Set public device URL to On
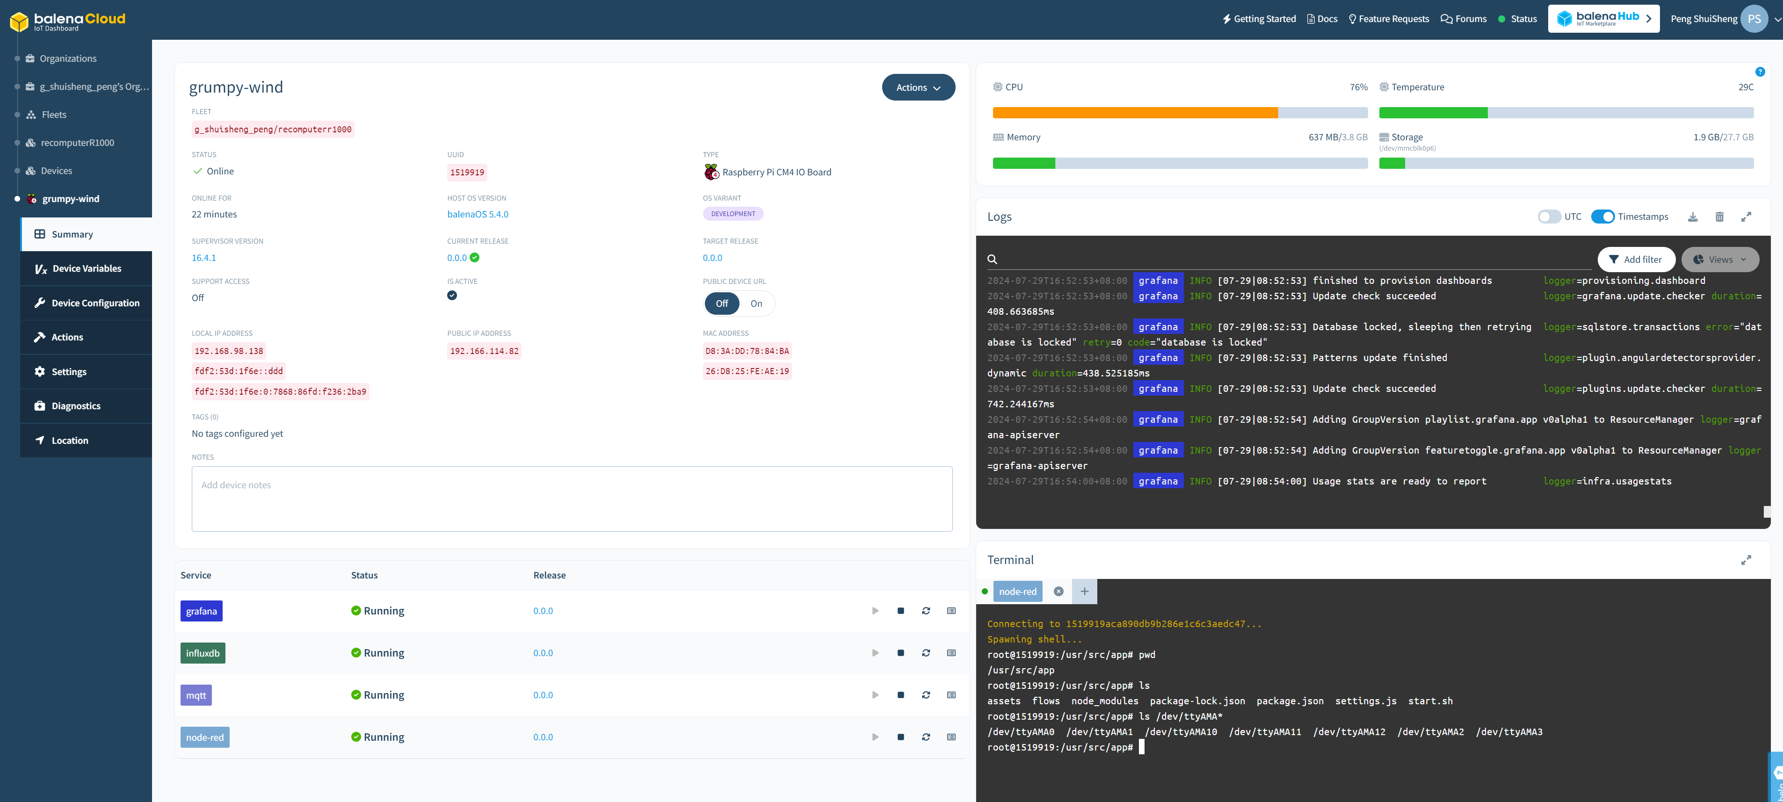1783x802 pixels. (756, 304)
